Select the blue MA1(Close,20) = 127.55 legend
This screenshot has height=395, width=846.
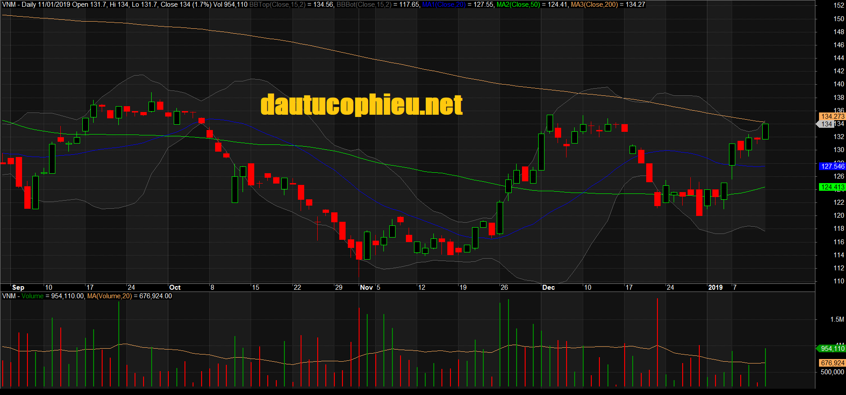point(458,4)
